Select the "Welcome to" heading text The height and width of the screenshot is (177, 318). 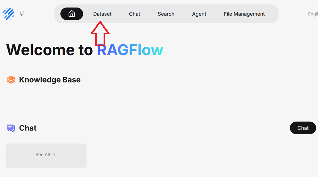click(49, 50)
